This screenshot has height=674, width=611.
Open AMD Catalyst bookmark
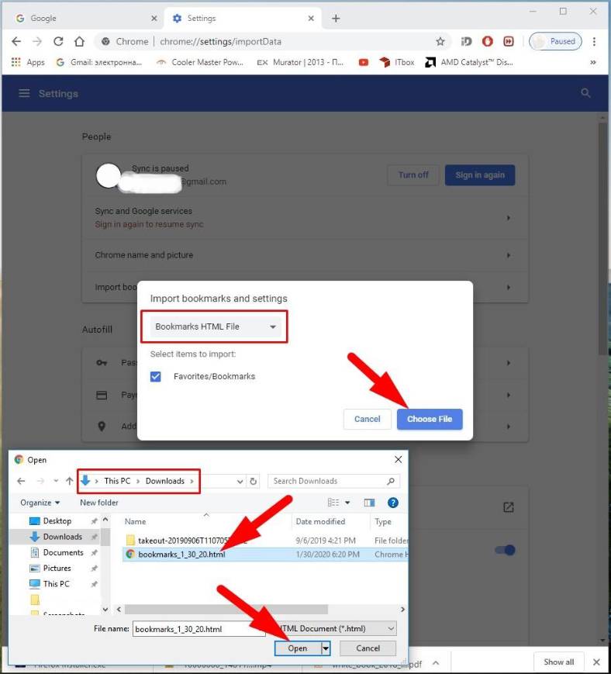(x=469, y=62)
